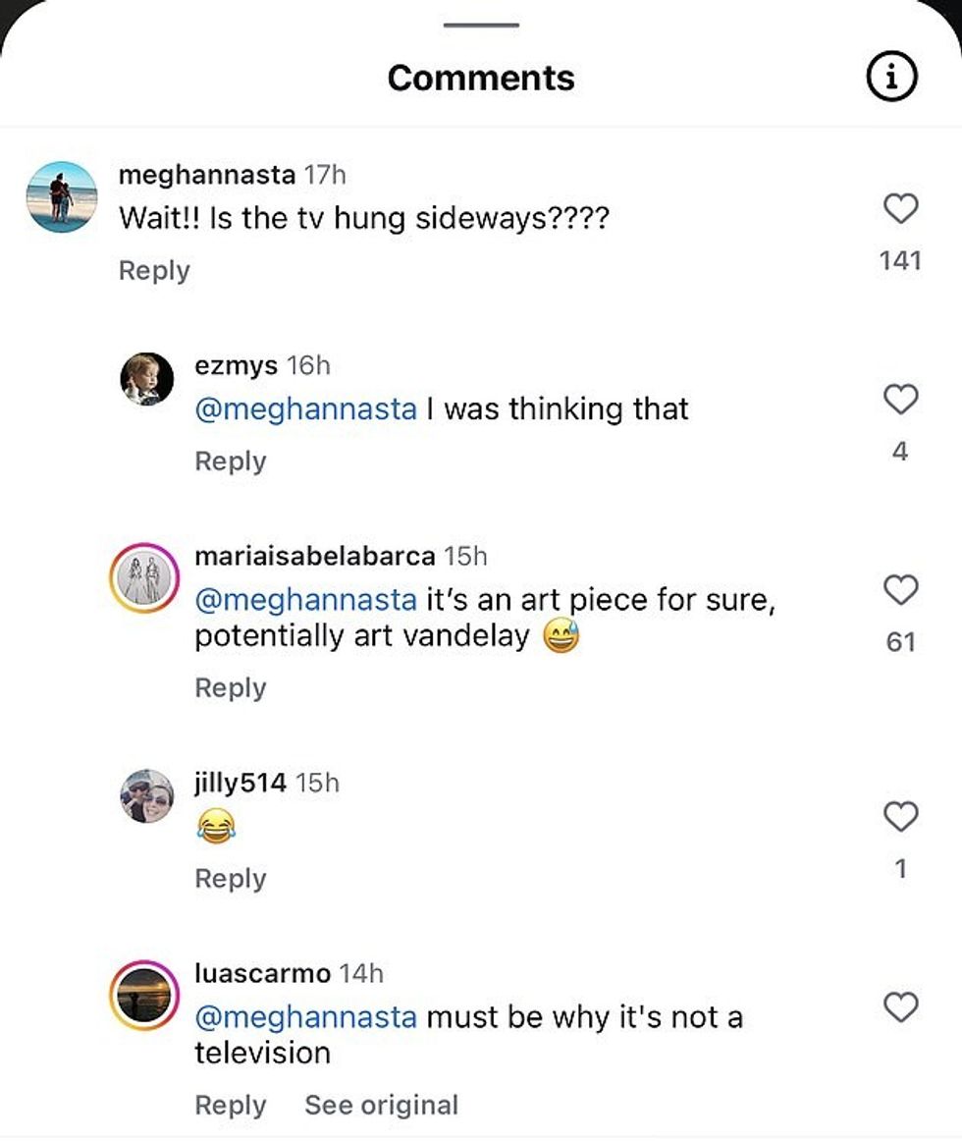Reply to meghannasta's comment

(x=154, y=271)
